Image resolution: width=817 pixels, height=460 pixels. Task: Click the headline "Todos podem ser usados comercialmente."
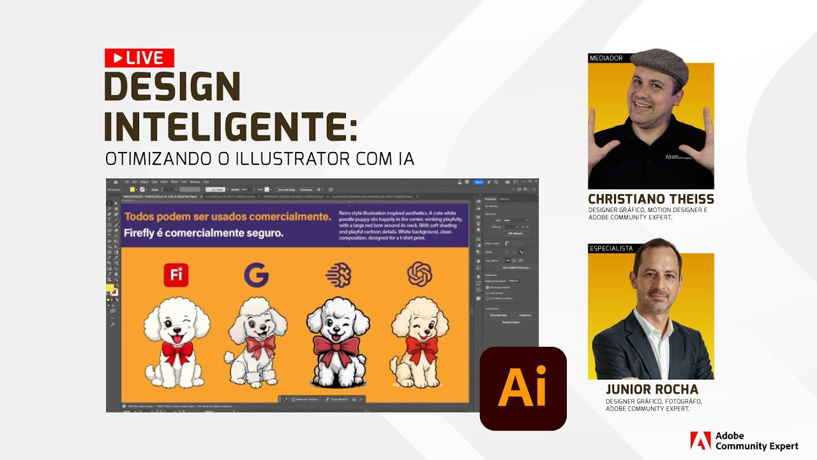227,217
